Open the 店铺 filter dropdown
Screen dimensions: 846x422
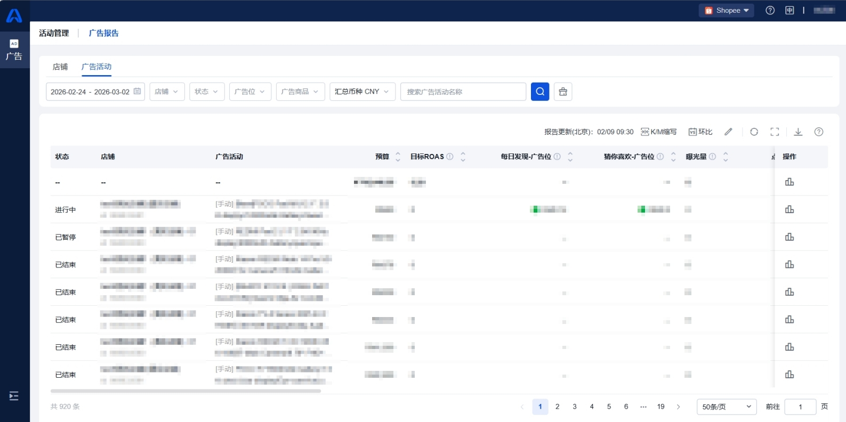pos(167,92)
